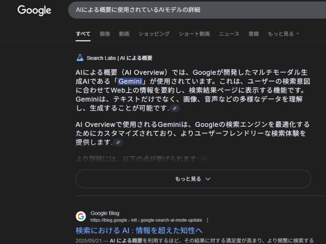Image resolution: width=326 pixels, height=244 pixels.
Task: View ショート動画 results
Action: point(194,34)
